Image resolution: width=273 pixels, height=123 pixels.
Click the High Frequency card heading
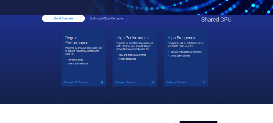(181, 38)
